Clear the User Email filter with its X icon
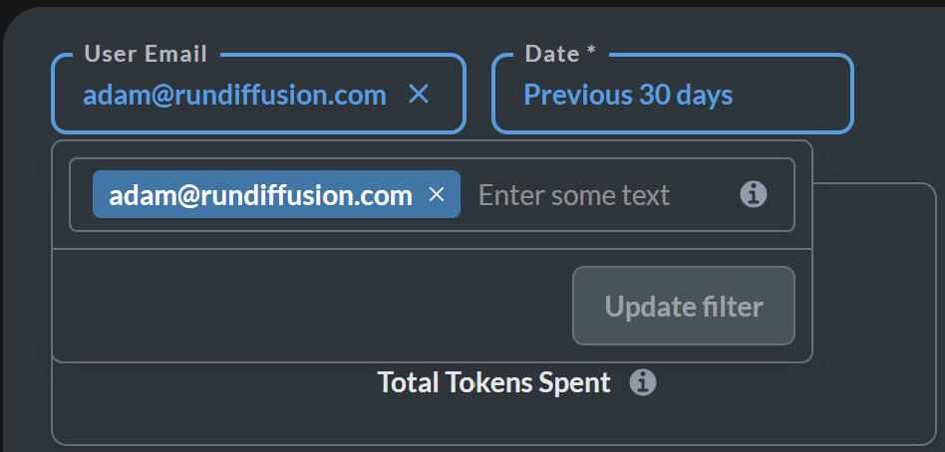The image size is (945, 452). coord(419,94)
